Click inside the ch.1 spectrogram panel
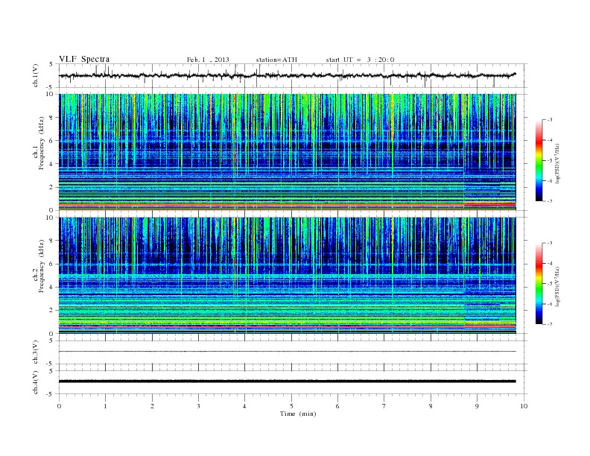The width and height of the screenshot is (590, 456). pos(287,152)
